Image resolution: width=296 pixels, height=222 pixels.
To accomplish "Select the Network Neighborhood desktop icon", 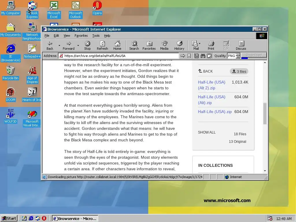I will coord(32,31).
